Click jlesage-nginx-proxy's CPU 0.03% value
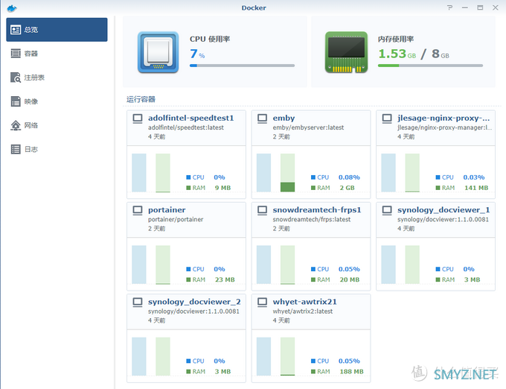506x389 pixels. tap(474, 177)
